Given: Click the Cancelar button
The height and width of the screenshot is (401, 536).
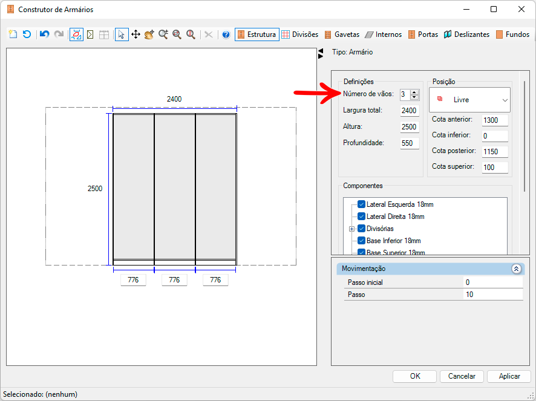Looking at the screenshot, I should point(462,376).
